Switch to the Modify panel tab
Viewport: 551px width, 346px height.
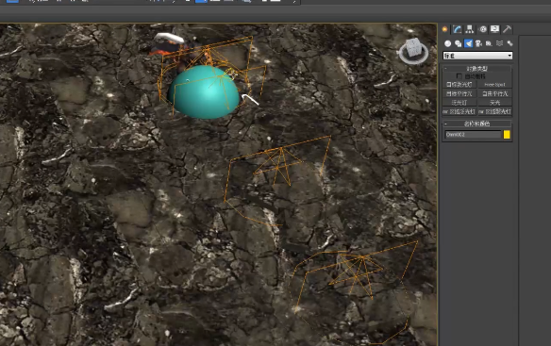click(457, 29)
